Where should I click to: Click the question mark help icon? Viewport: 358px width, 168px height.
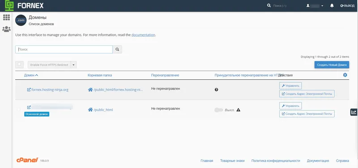coord(216,90)
